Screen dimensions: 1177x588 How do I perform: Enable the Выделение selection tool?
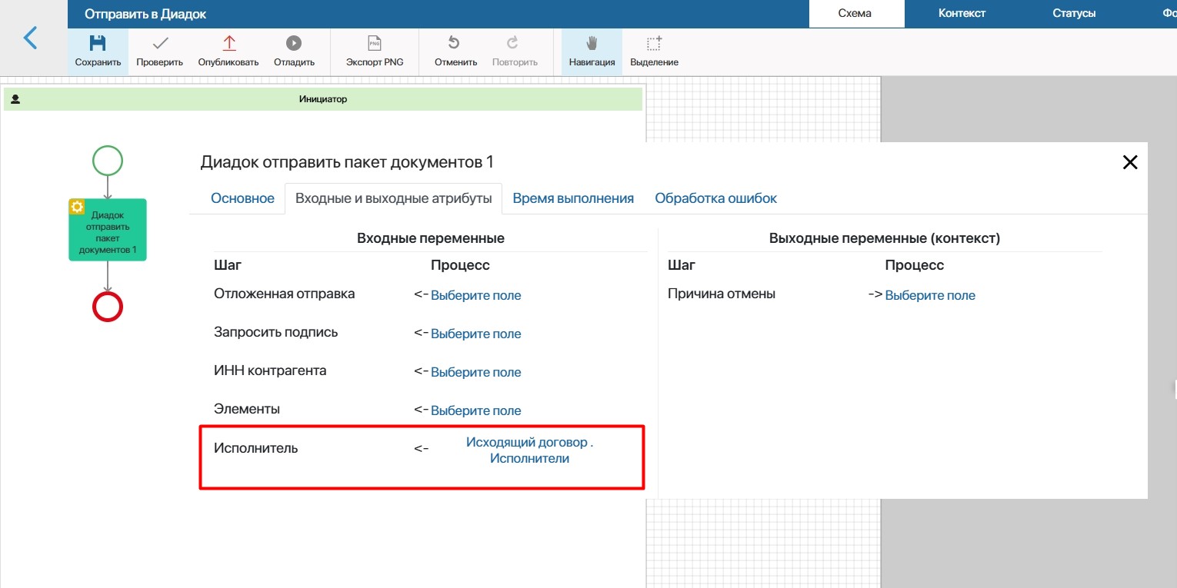(x=654, y=44)
